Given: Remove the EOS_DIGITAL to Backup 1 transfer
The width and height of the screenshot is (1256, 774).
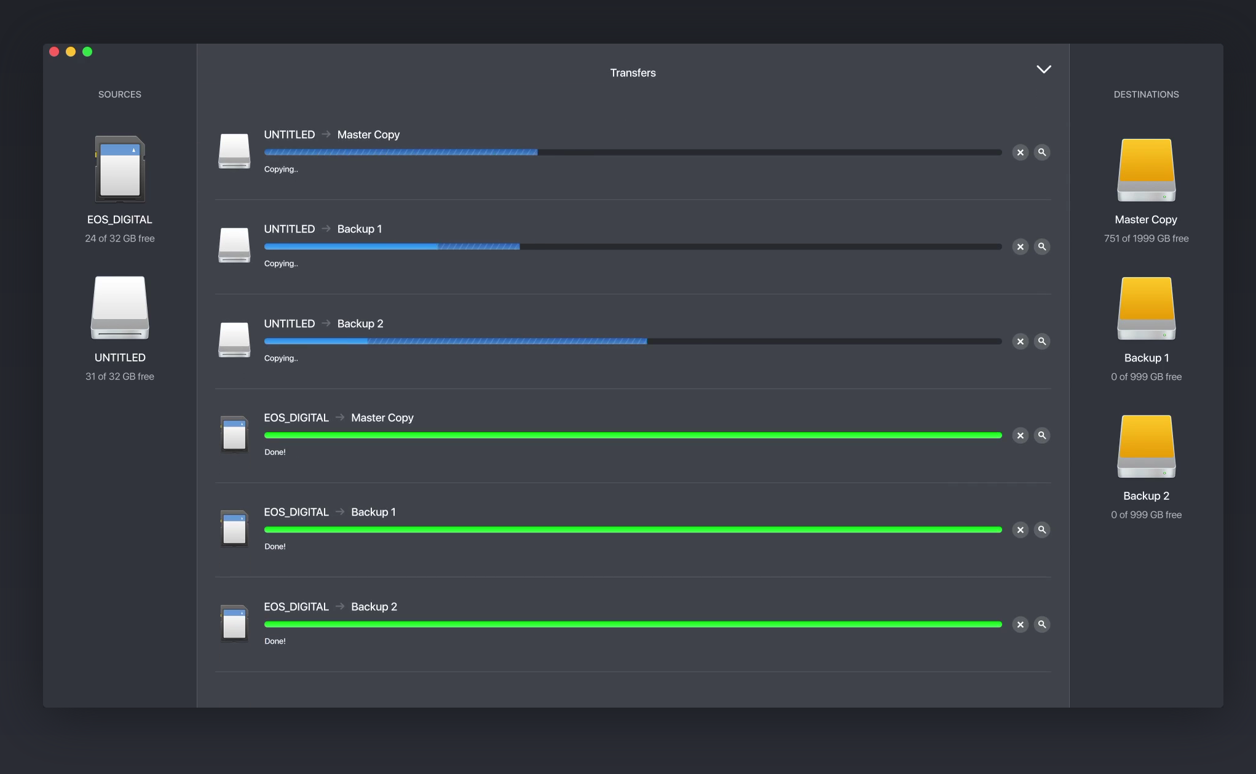Looking at the screenshot, I should (1020, 530).
